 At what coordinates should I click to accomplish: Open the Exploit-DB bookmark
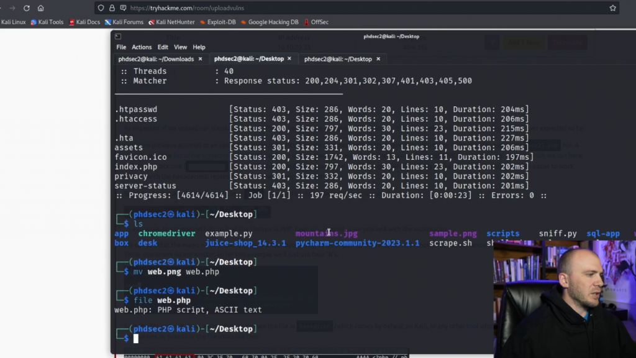pyautogui.click(x=218, y=22)
